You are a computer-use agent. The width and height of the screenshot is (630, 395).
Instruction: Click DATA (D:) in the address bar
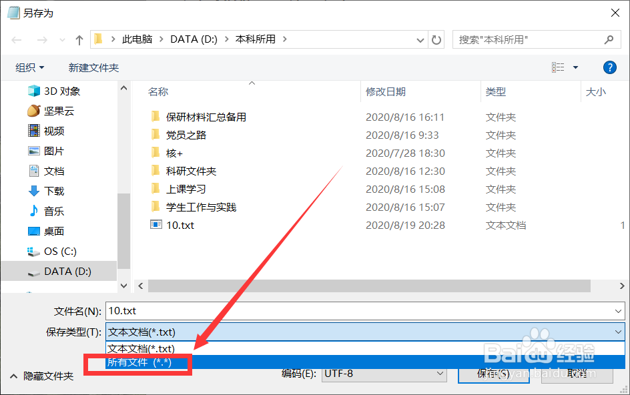tap(194, 39)
